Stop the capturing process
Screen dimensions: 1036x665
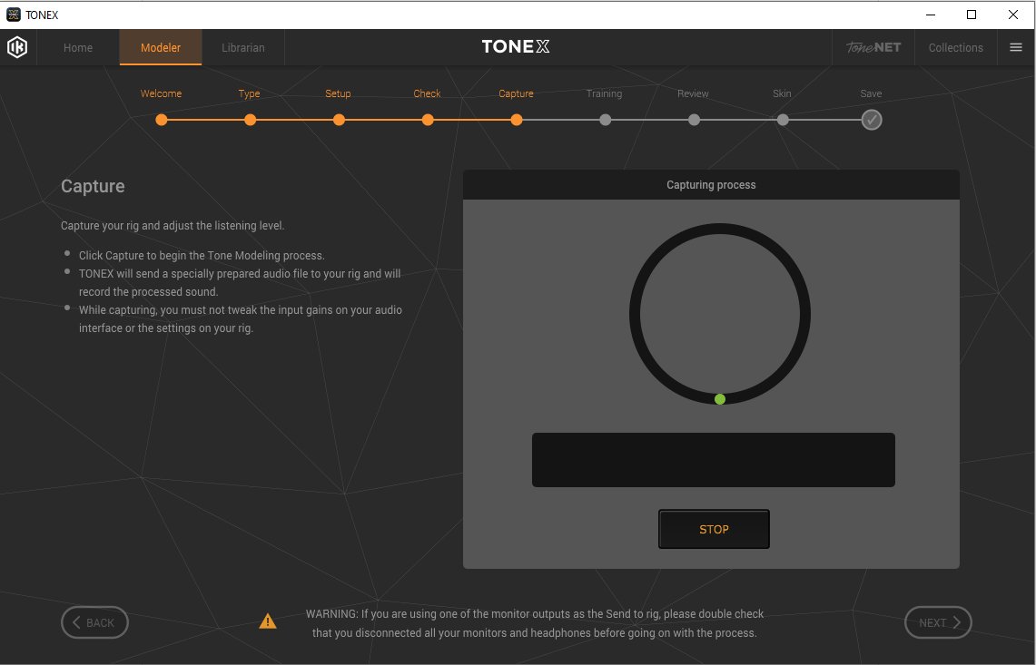click(714, 529)
